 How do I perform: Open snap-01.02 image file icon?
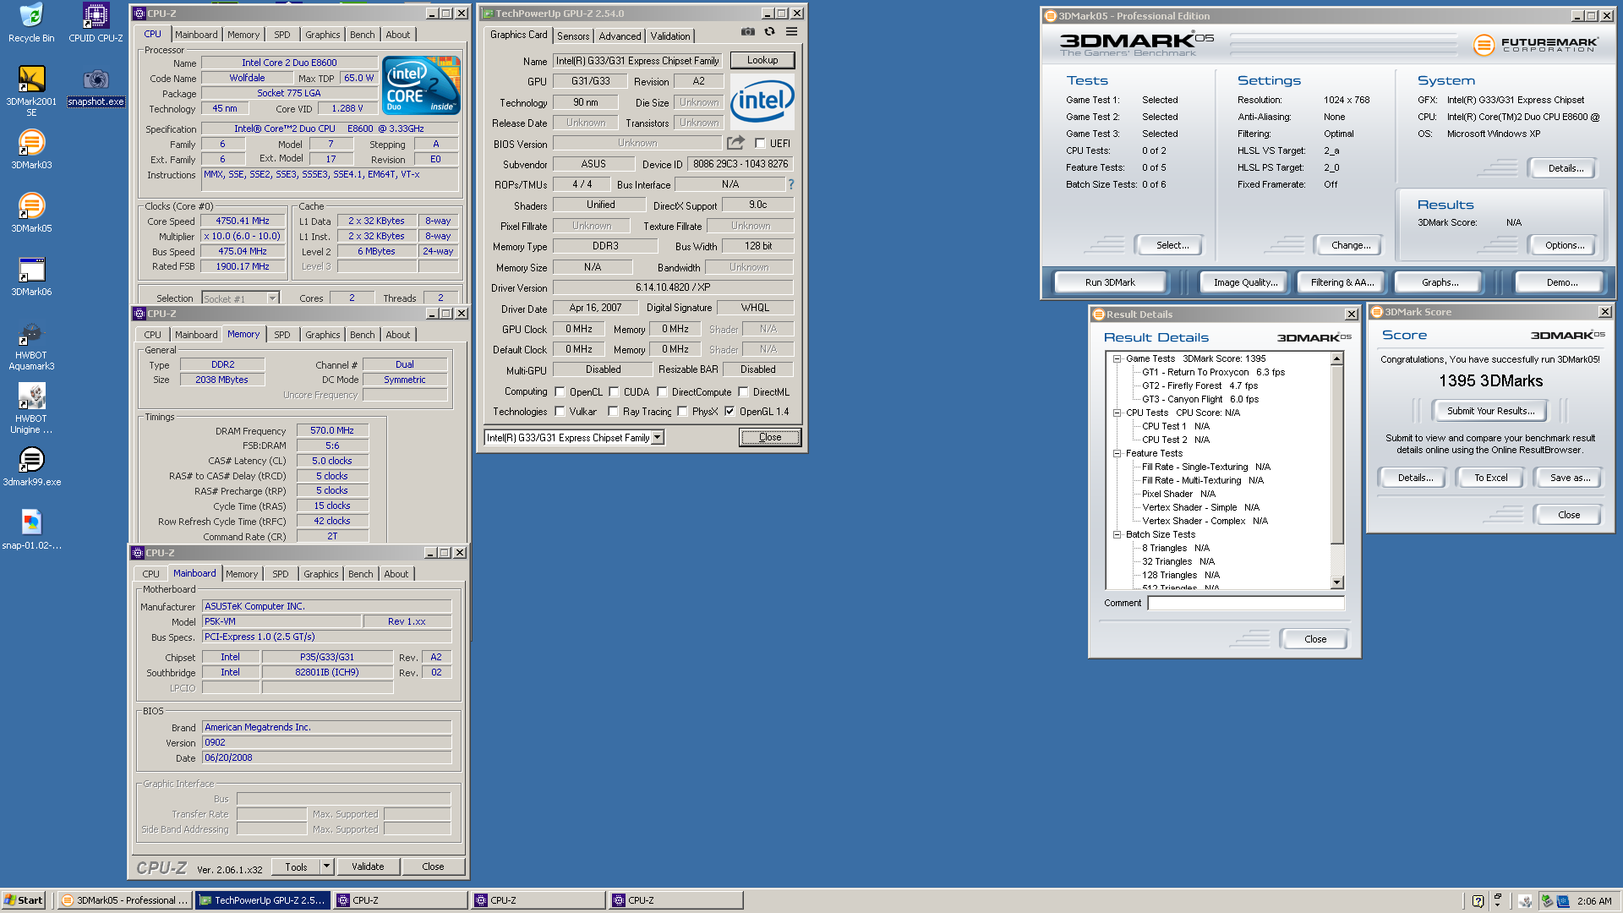31,530
